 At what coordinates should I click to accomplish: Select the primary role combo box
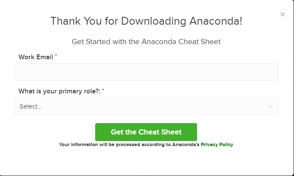[146, 106]
